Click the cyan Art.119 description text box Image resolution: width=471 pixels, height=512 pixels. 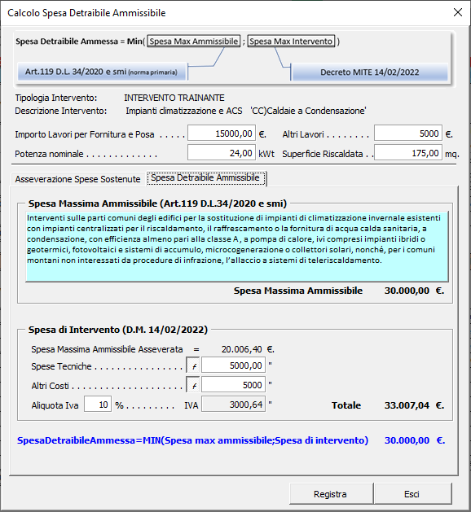(x=237, y=247)
